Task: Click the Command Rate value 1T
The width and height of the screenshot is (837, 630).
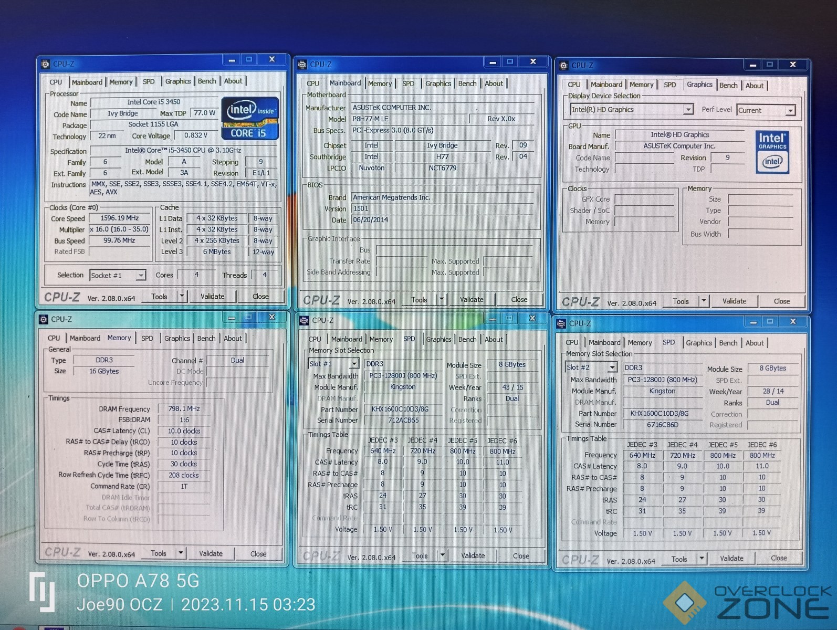Action: [x=184, y=486]
